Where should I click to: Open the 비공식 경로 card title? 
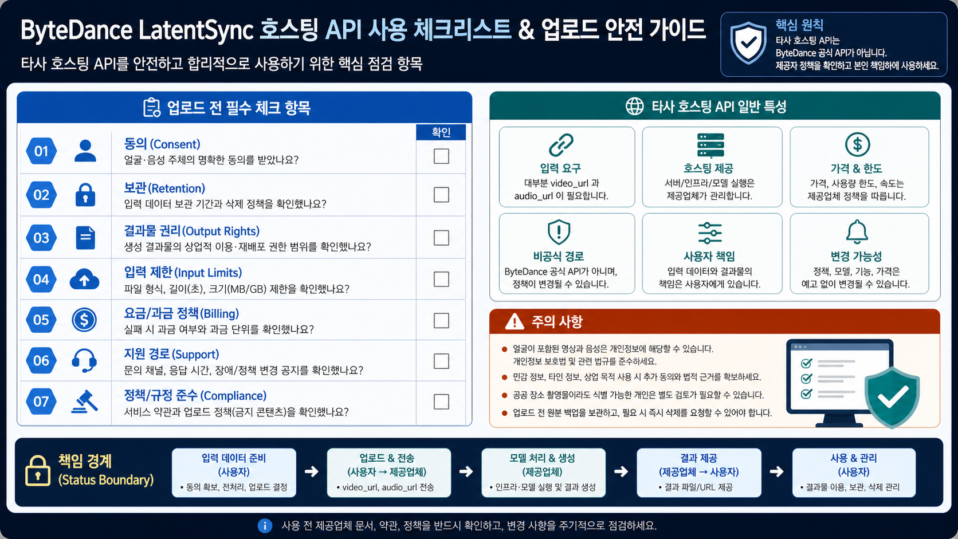(x=559, y=256)
